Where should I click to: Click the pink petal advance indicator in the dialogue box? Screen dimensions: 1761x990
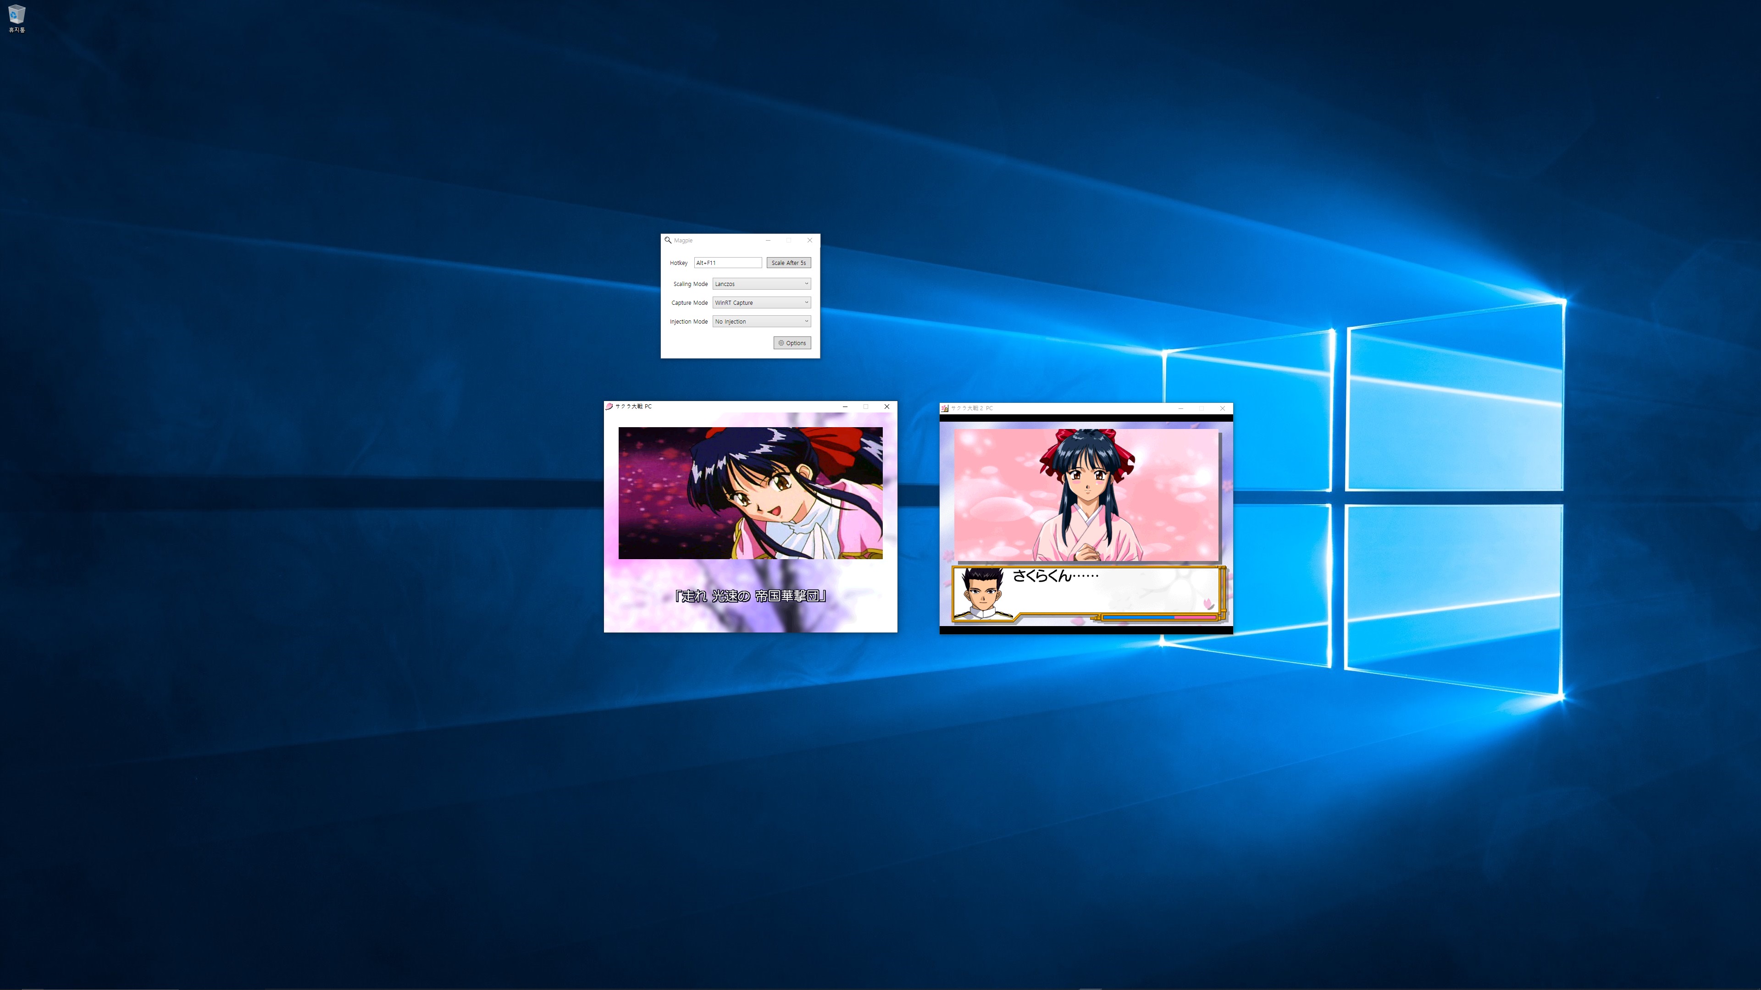(1208, 604)
